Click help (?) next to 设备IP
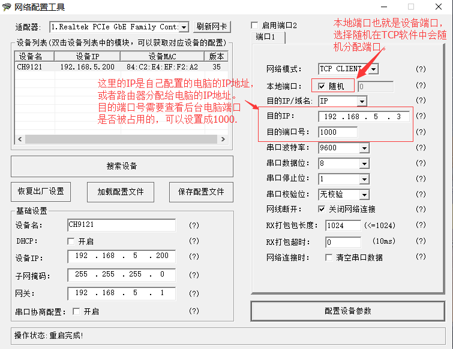453x349 pixels. [194, 256]
